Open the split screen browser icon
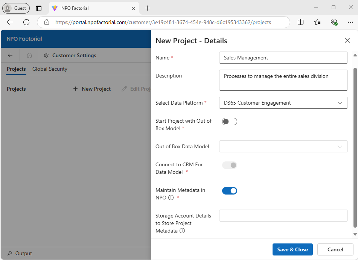358x260 pixels. [300, 22]
